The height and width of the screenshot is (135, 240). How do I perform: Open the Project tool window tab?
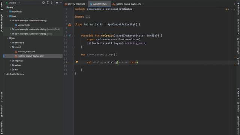click(1, 6)
